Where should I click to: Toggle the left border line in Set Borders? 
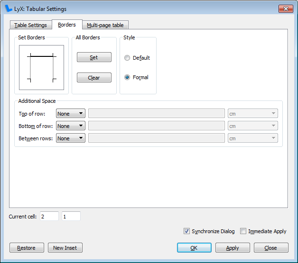30,68
